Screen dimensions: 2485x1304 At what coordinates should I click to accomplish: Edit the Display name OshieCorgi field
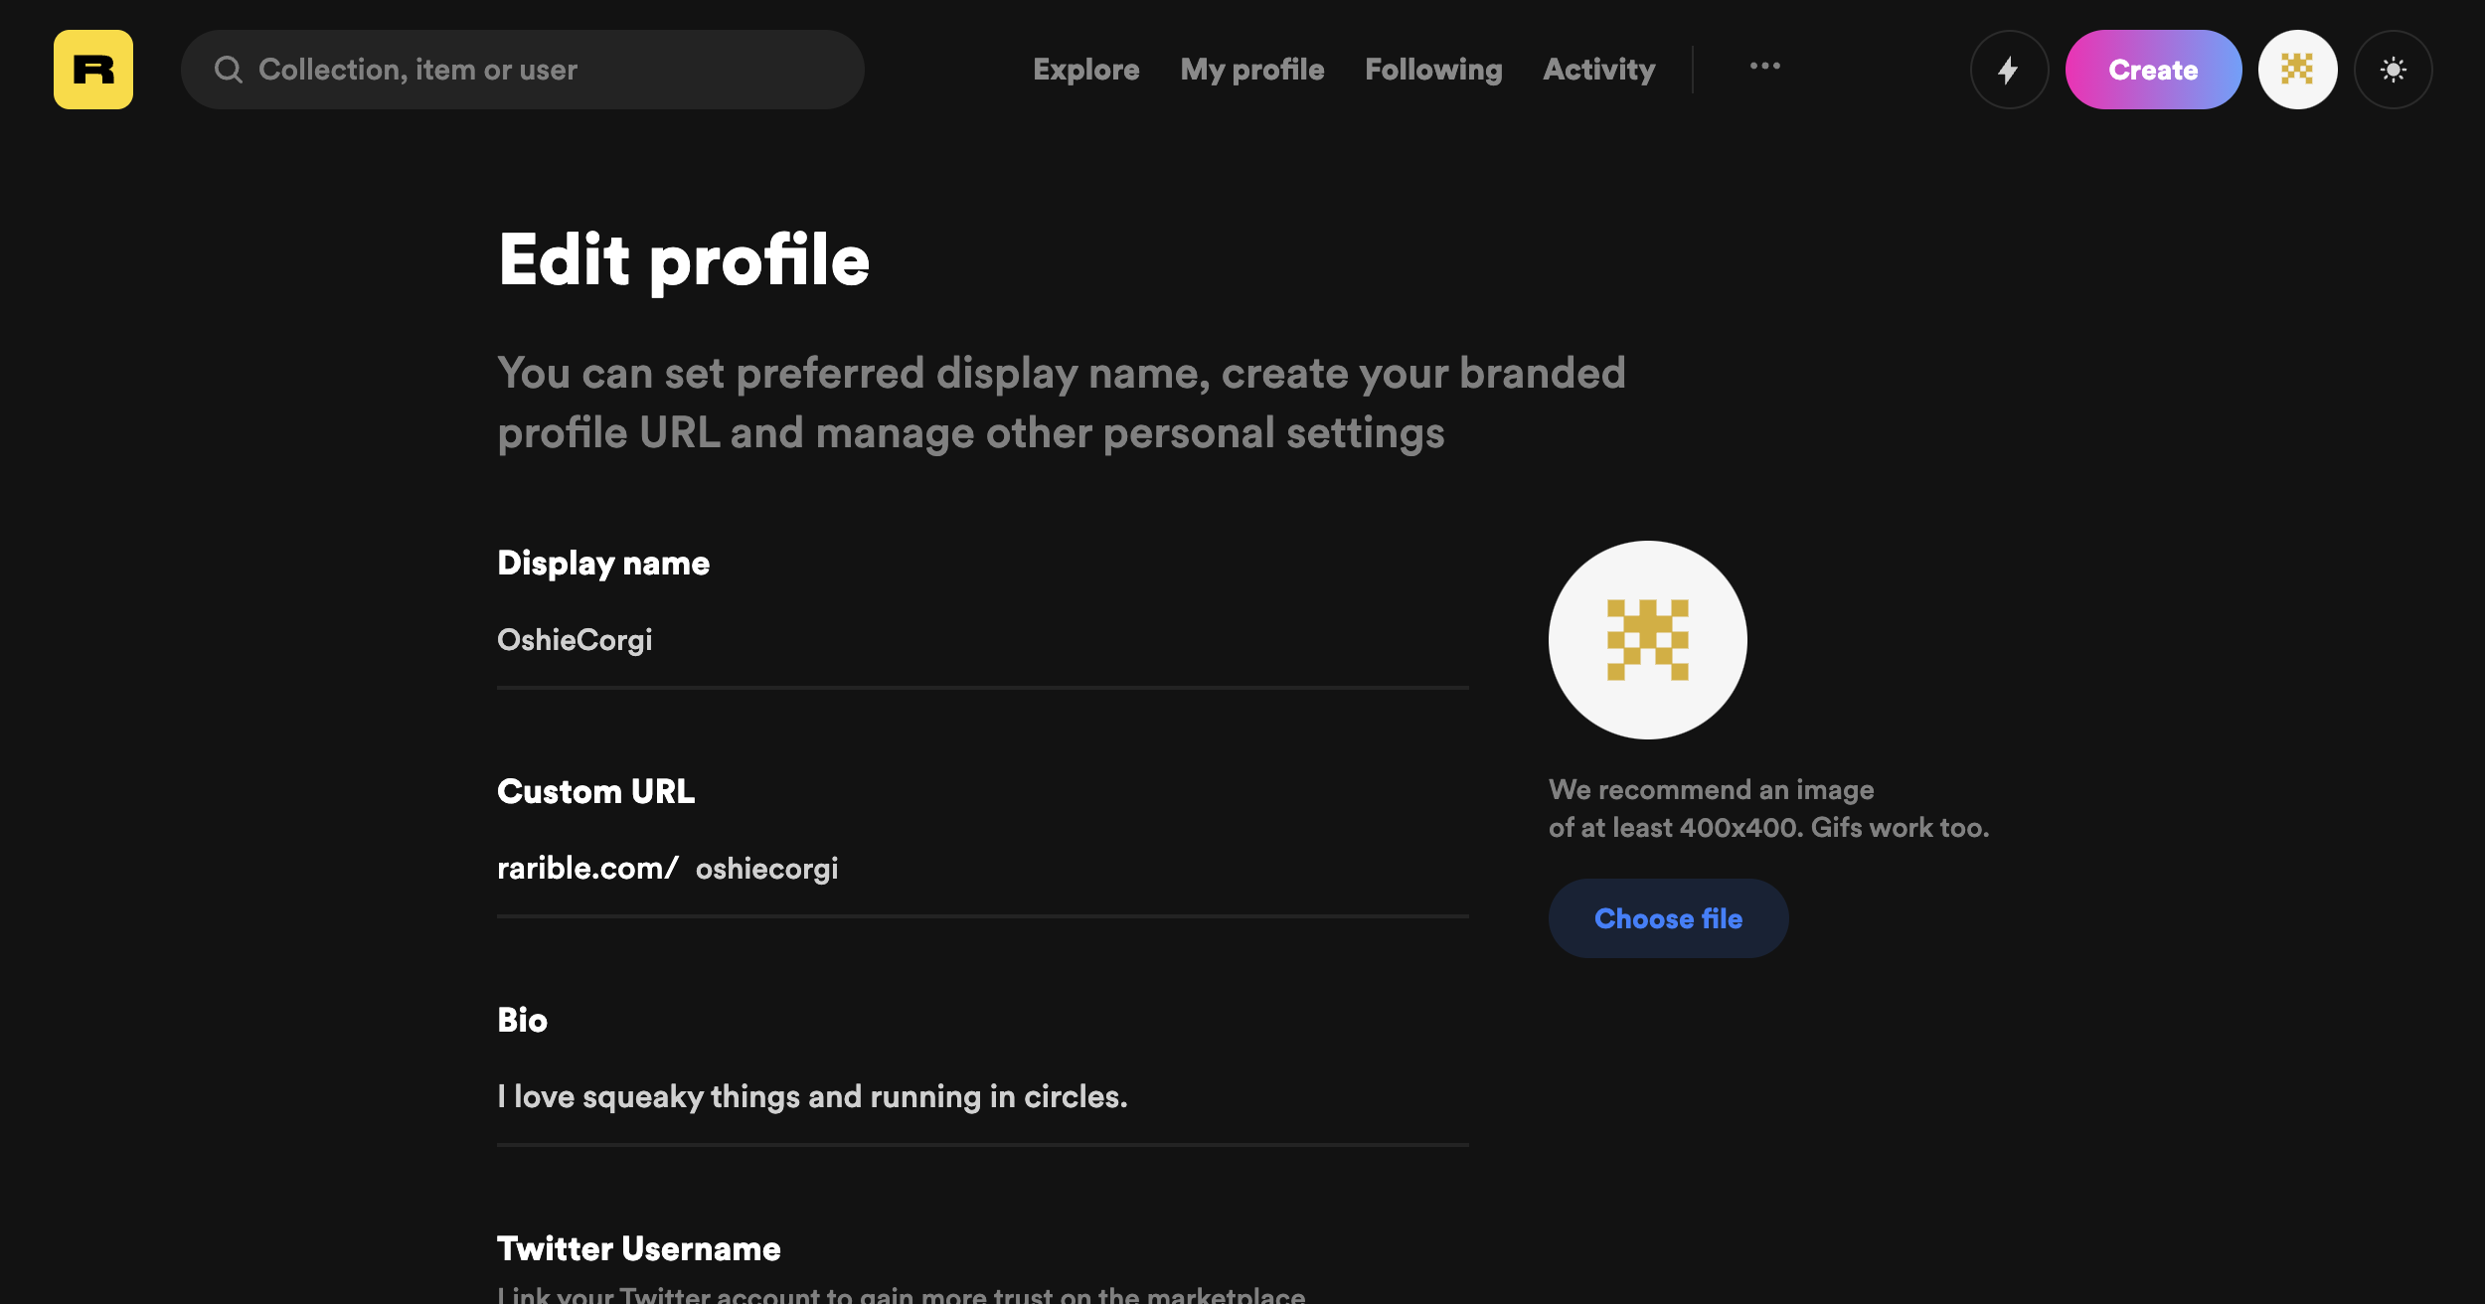[x=982, y=641]
